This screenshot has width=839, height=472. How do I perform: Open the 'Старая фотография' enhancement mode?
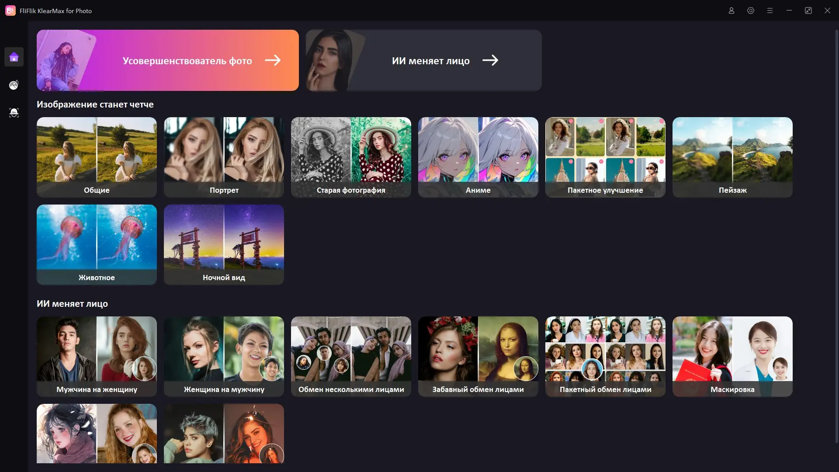[351, 157]
